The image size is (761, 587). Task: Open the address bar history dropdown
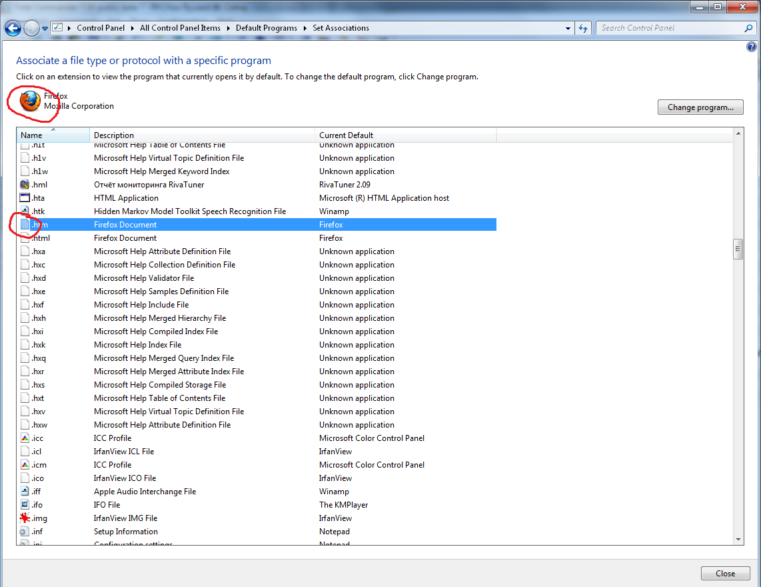click(x=568, y=28)
